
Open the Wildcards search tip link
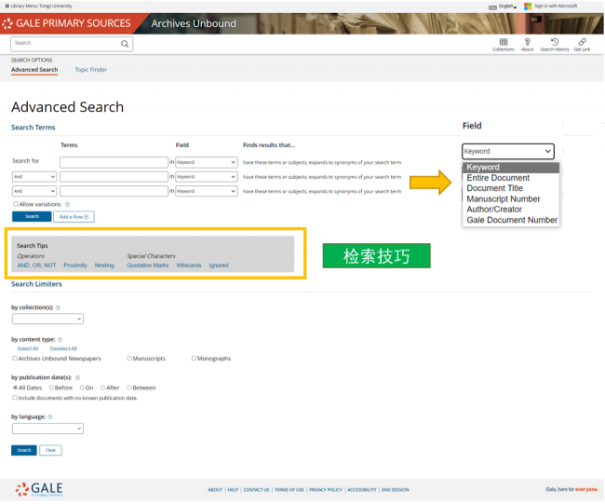189,266
